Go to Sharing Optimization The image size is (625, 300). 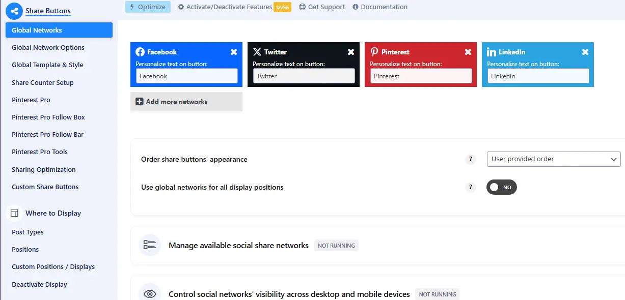pos(44,169)
